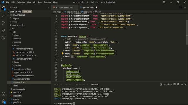Select the Terminal panel tab
This screenshot has height=105, width=188.
coord(95,85)
